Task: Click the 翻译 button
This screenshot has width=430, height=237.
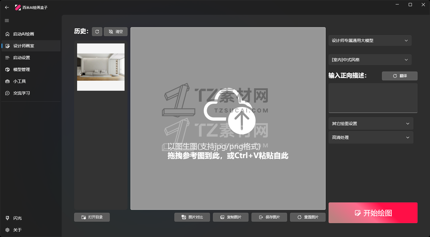Action: pos(400,76)
